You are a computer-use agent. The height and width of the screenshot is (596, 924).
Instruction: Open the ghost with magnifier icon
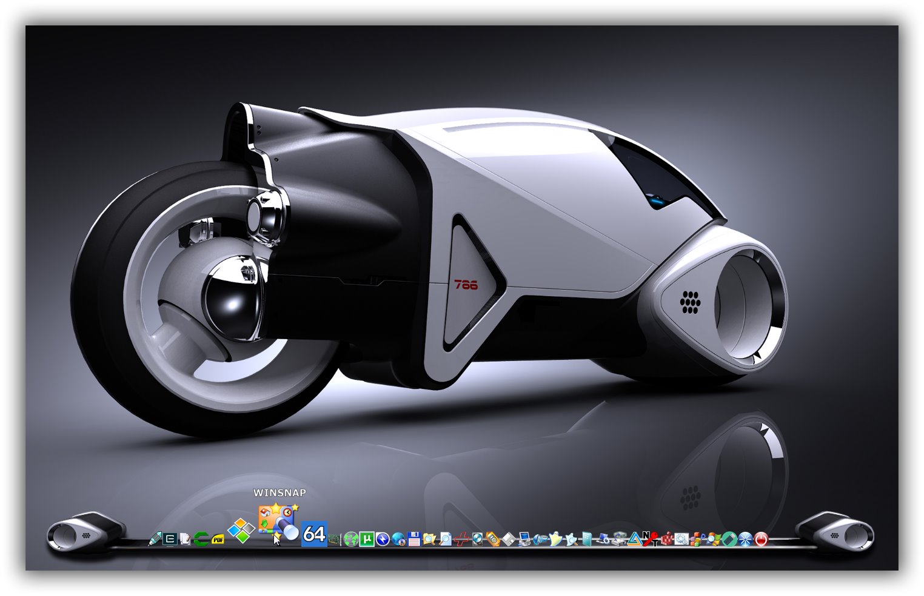click(x=572, y=540)
